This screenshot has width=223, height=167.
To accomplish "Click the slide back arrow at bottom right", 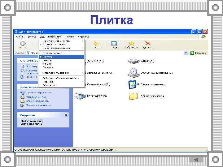I will 196,160.
